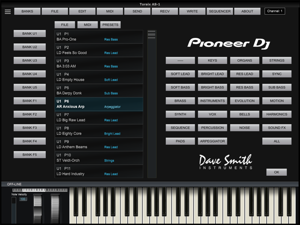Click the WRITE menu button

192,11
